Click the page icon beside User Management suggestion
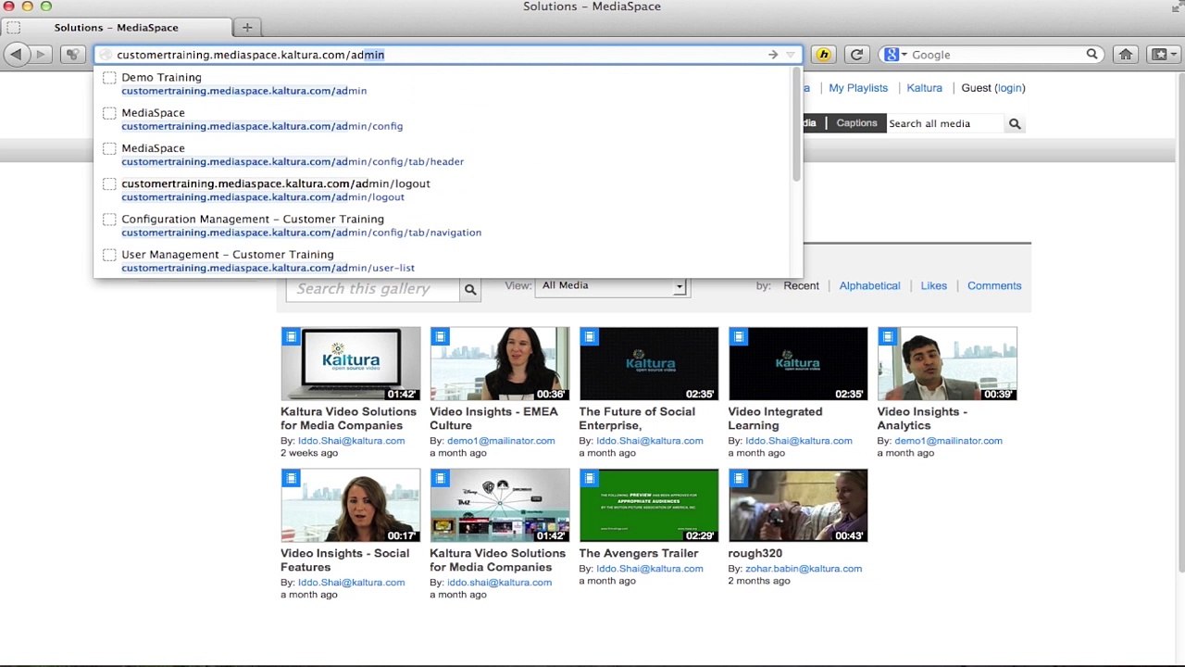 point(109,255)
